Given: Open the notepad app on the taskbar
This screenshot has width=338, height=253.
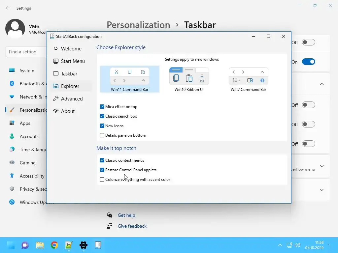Looking at the screenshot, I should (69, 245).
